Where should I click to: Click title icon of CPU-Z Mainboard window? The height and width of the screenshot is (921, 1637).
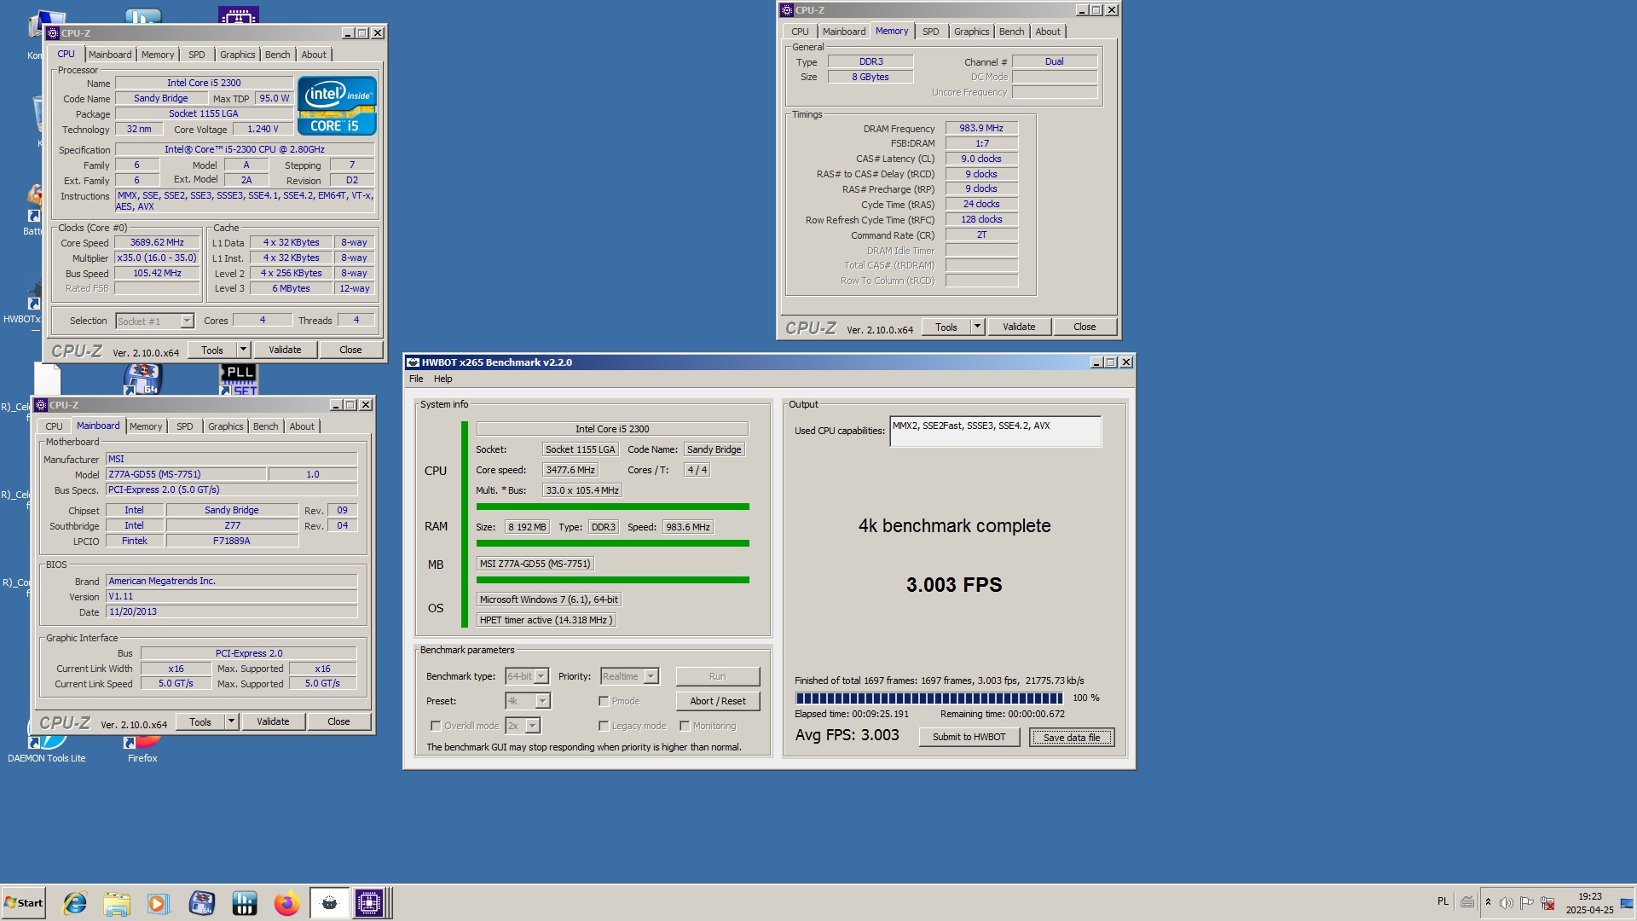(41, 405)
